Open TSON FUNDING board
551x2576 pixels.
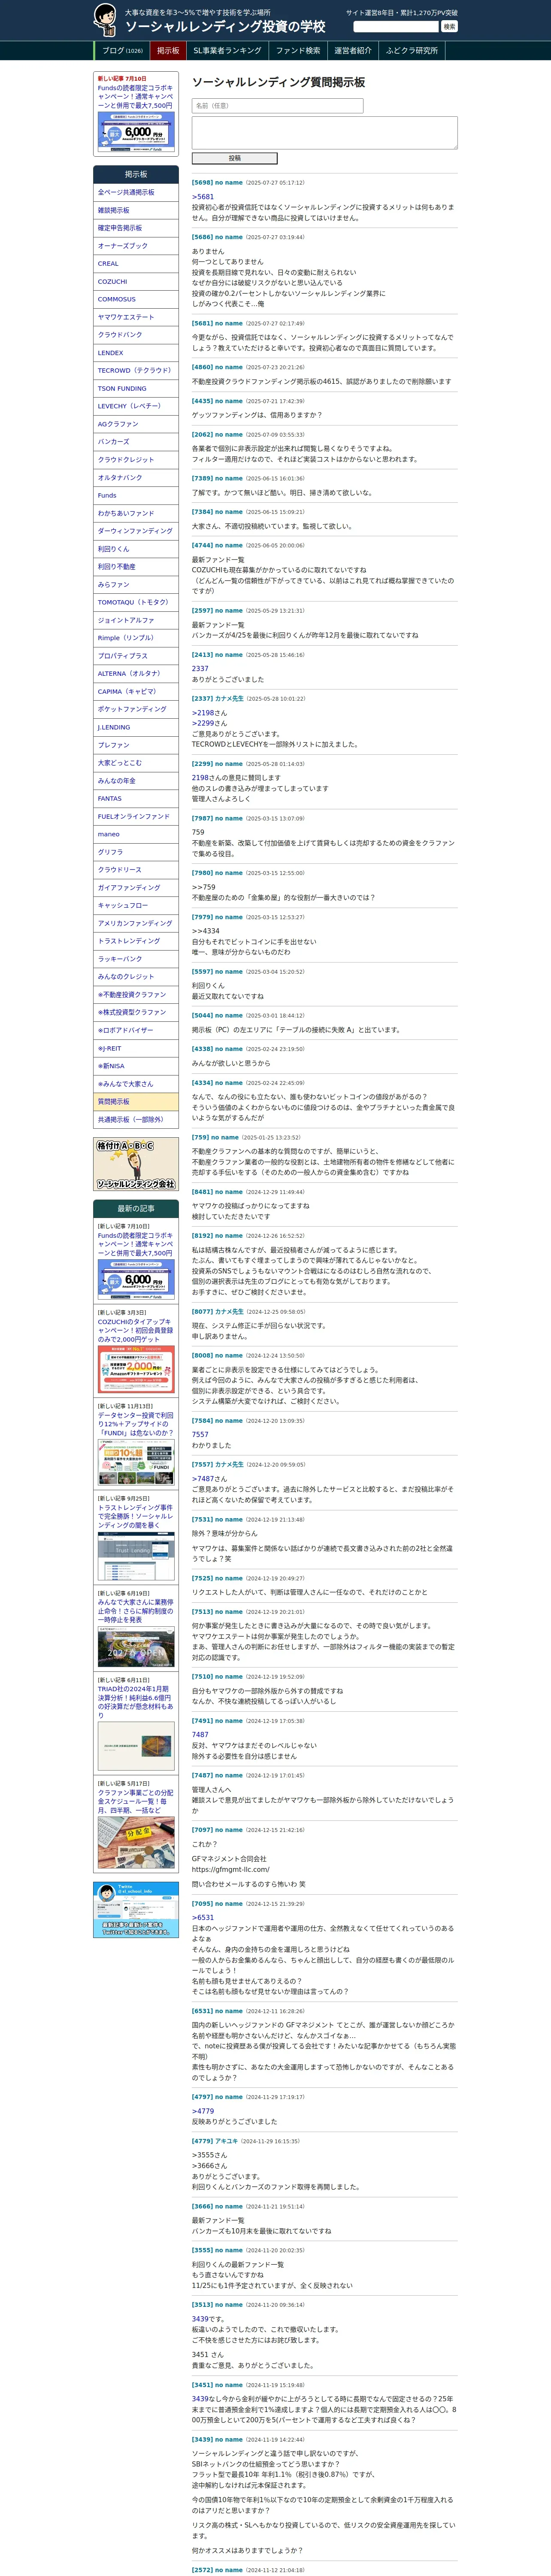(136, 388)
